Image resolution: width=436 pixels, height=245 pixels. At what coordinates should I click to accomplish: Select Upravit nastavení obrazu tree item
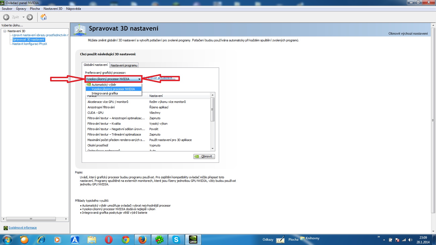point(40,35)
